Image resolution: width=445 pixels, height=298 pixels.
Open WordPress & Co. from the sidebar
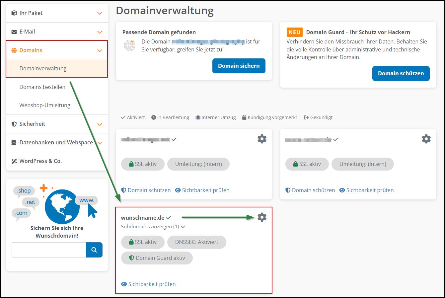(40, 161)
